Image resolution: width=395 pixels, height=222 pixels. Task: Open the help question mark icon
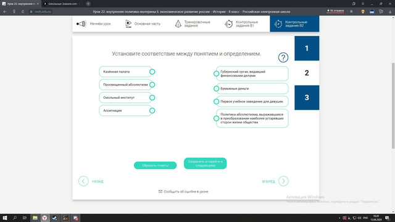(283, 57)
